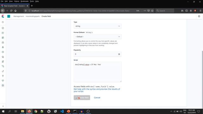Open the Kibana help menu icon

(x=199, y=16)
